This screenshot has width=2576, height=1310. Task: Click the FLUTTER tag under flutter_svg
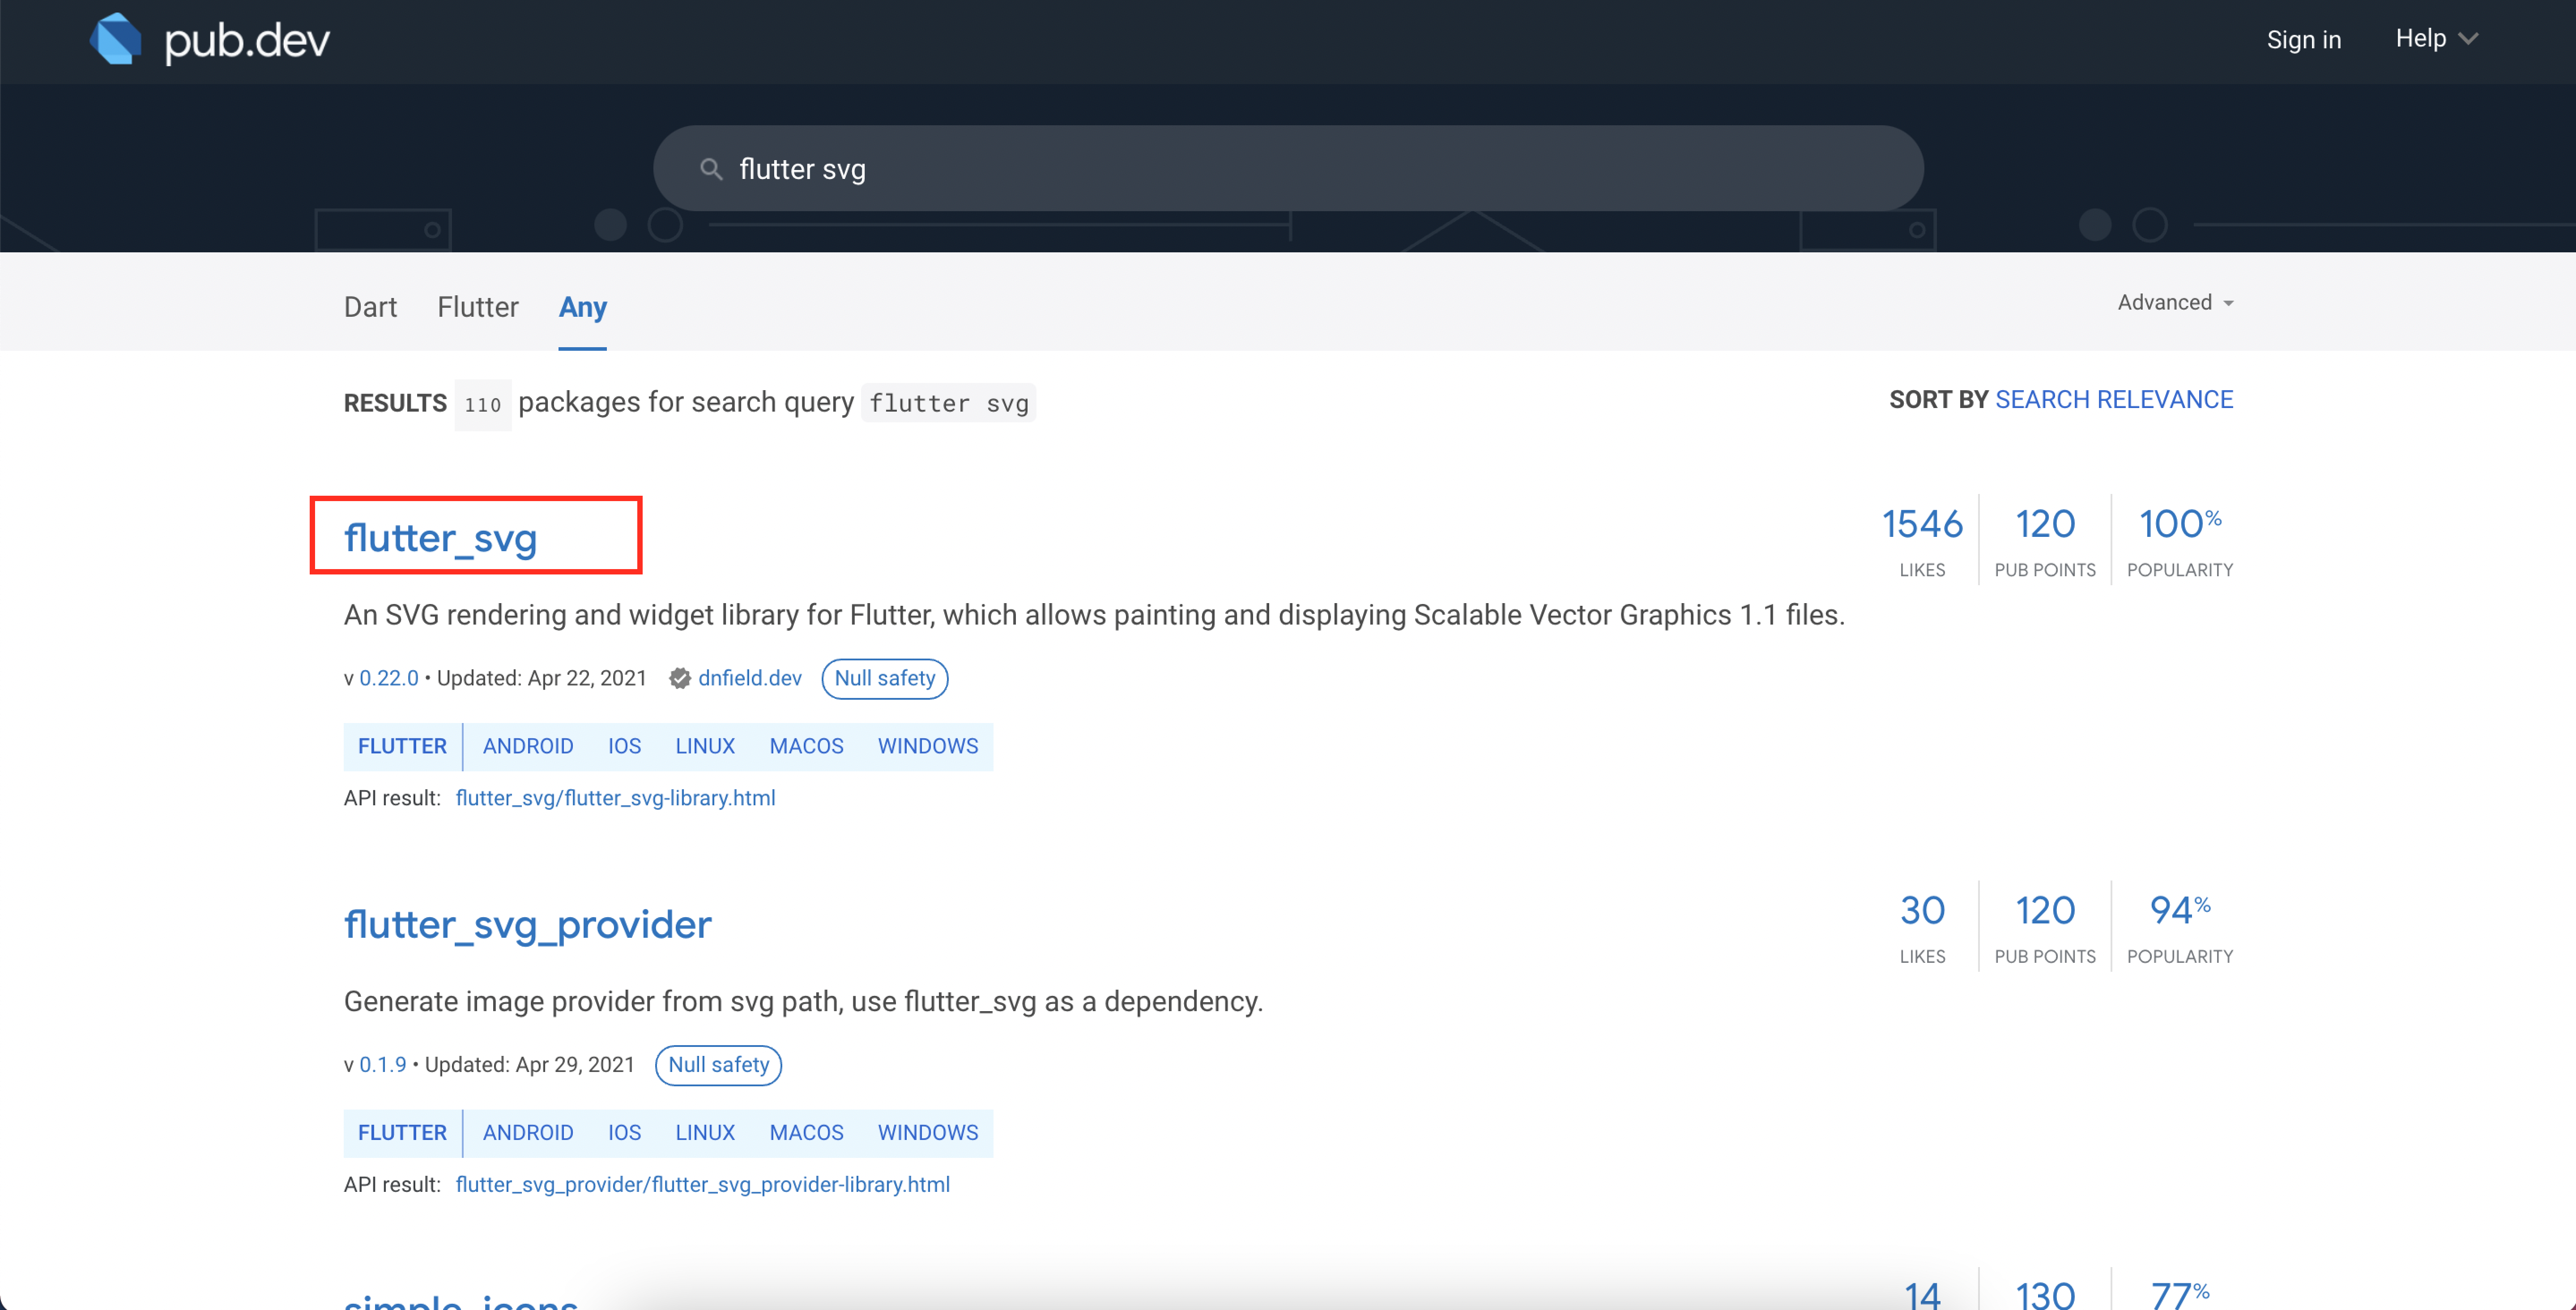click(402, 747)
